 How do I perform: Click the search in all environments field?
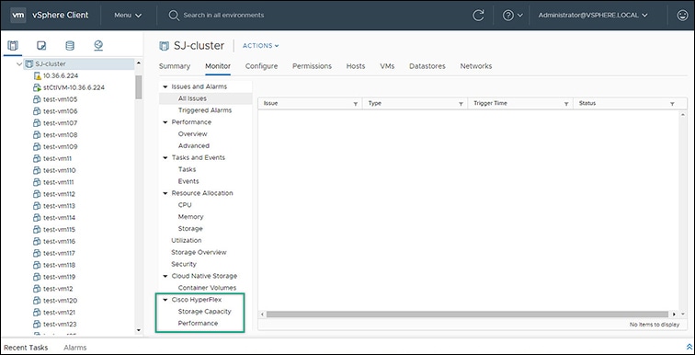[223, 15]
